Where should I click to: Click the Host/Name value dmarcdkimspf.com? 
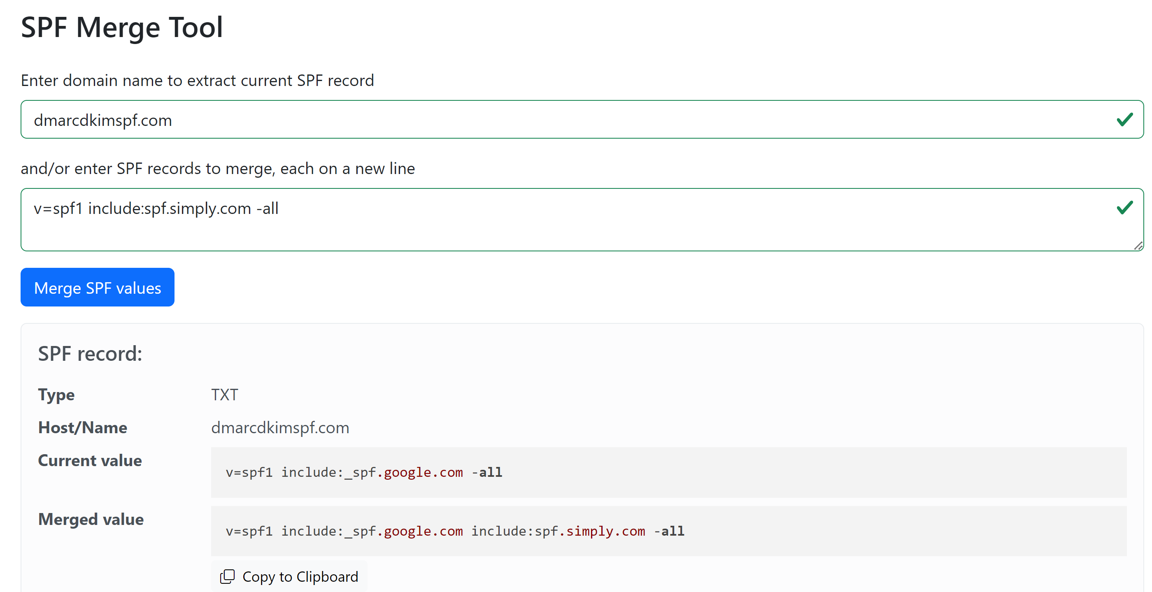coord(280,428)
